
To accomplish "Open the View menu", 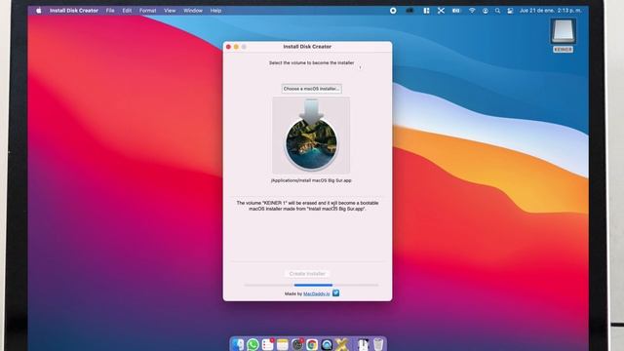I will click(x=170, y=11).
